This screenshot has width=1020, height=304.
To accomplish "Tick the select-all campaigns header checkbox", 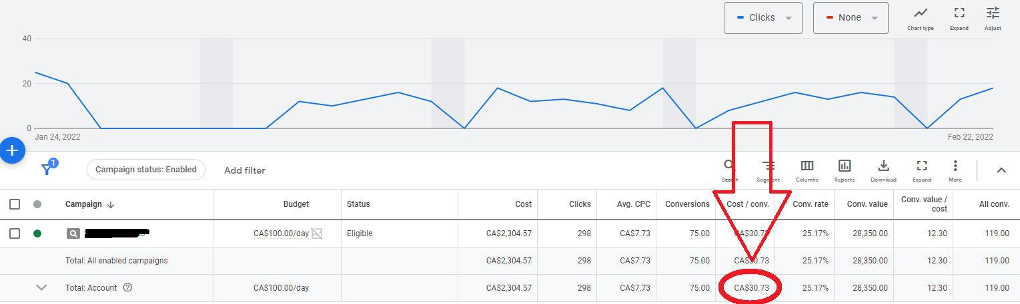I will 15,204.
